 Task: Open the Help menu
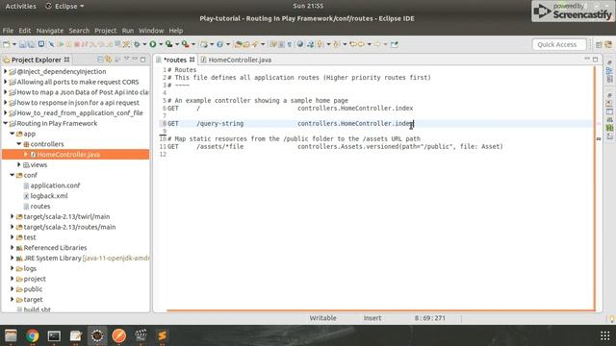pos(175,31)
